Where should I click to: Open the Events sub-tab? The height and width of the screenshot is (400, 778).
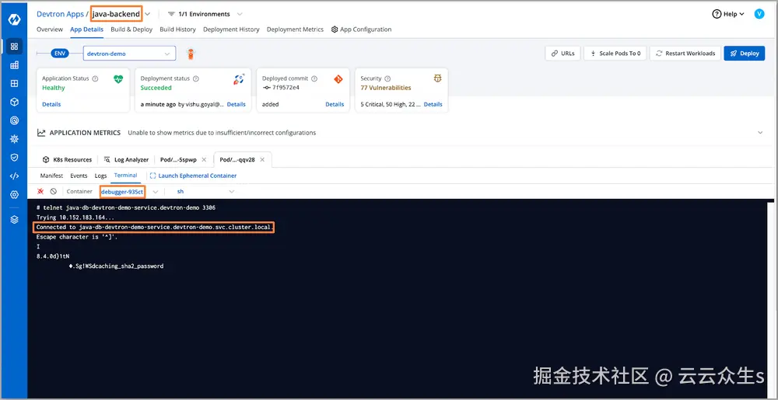(x=79, y=176)
